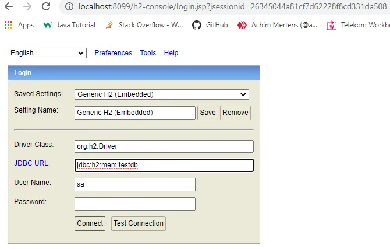390x249 pixels.
Task: Click the browser forward arrow
Action: click(27, 6)
